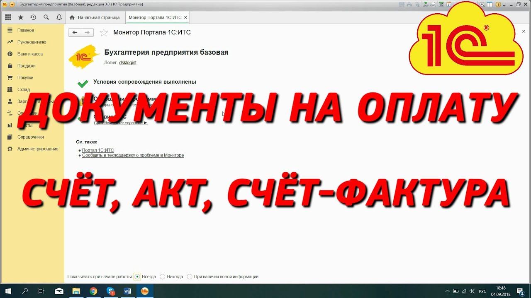Screen dimensions: 531x298
Task: Open the Руководителю section
Action: click(32, 42)
